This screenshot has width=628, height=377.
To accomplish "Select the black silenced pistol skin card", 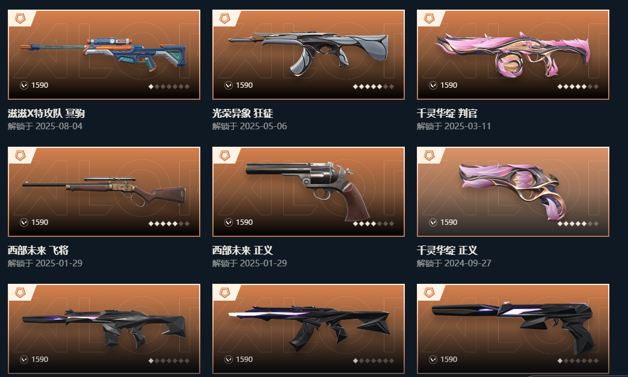I will (513, 329).
